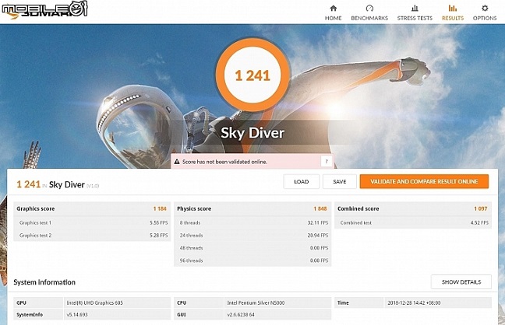Click the Graphics score value 1 184
Screen dimensions: 505x325
coord(160,208)
